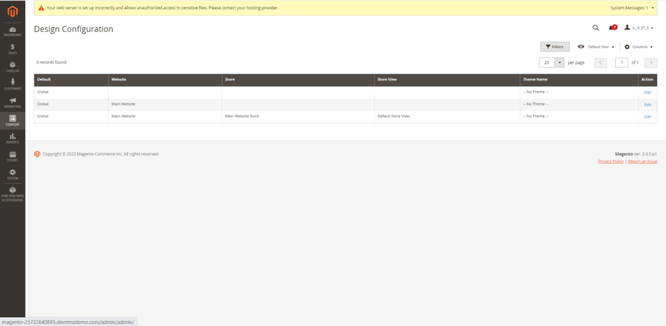Click the Default Store View cell
The height and width of the screenshot is (326, 666).
(447, 117)
